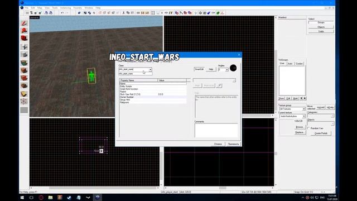Click the Create Prefab button
Viewport: 357px width, 201px height.
pyautogui.click(x=321, y=133)
